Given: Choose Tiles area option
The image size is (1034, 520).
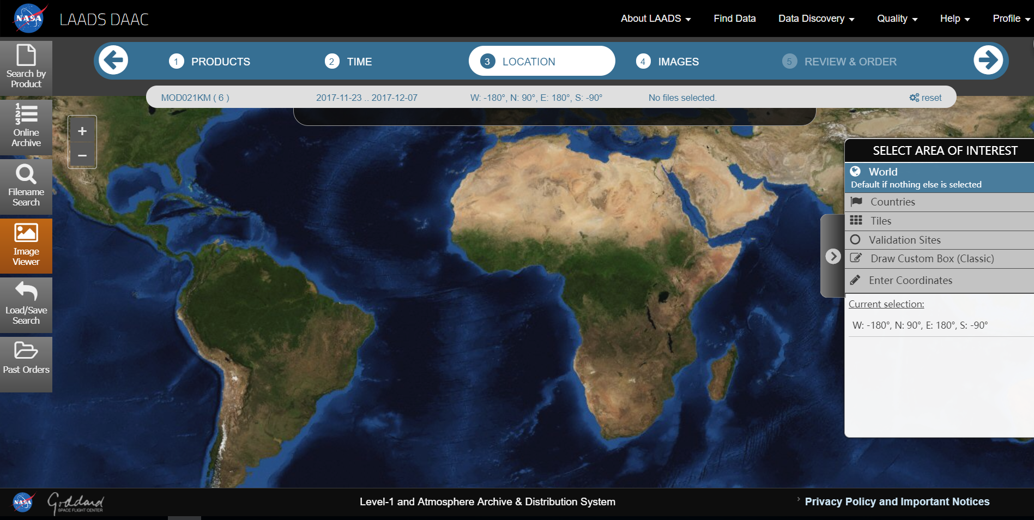Looking at the screenshot, I should pos(939,221).
